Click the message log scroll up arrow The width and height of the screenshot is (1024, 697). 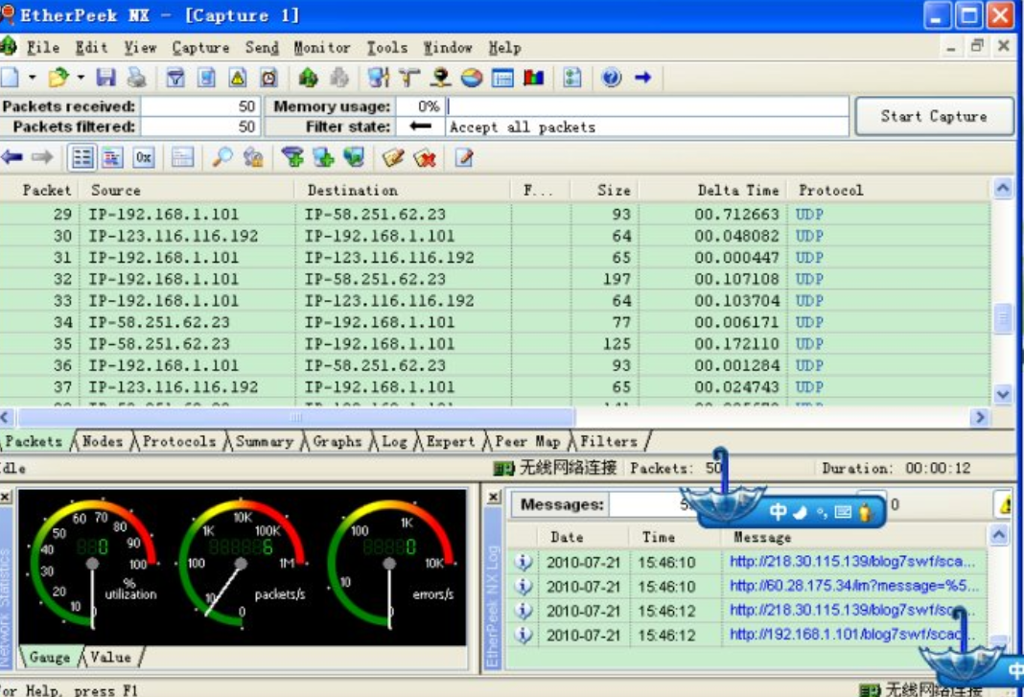coord(999,536)
